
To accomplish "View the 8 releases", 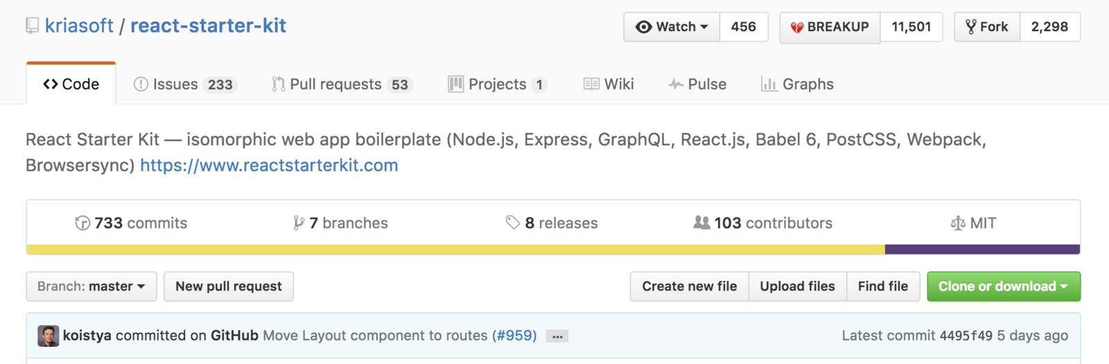I will (x=552, y=223).
